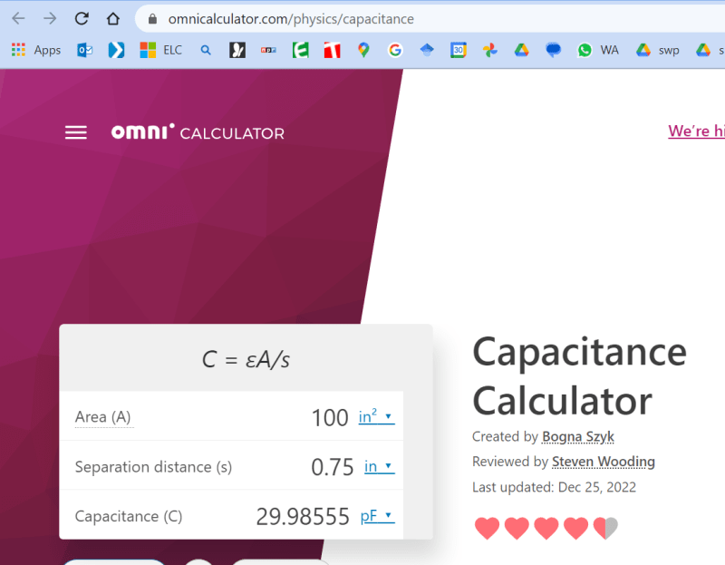The image size is (725, 565).
Task: Open the ELC Microsoft bookmark
Action: click(161, 50)
